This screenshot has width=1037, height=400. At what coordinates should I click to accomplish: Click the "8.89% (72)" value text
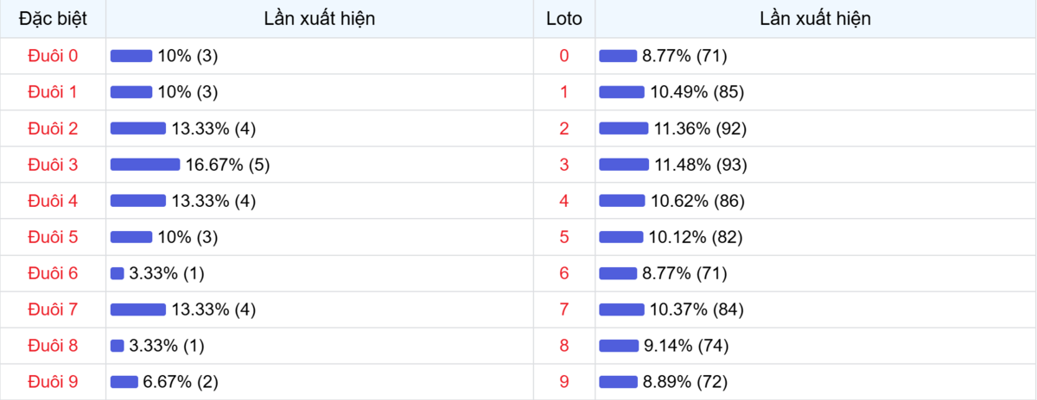pyautogui.click(x=684, y=382)
